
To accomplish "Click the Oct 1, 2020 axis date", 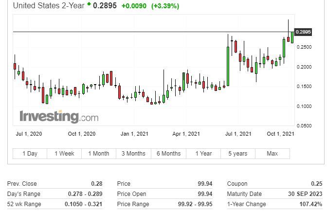I will [82, 134].
